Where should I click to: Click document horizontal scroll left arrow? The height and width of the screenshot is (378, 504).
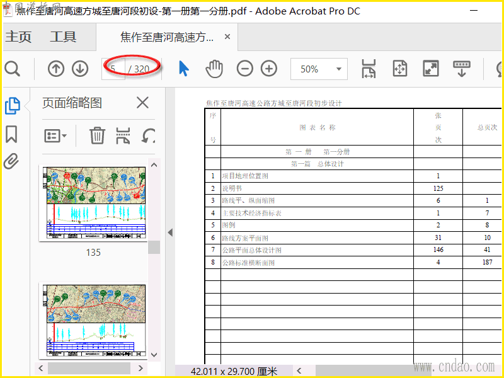click(x=299, y=370)
